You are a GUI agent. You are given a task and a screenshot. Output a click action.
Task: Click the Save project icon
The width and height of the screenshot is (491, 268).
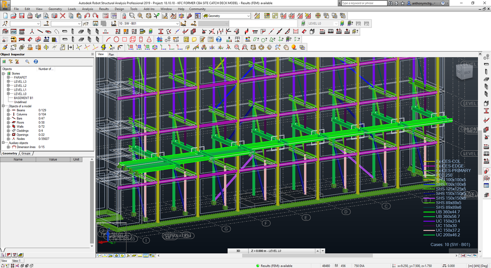tap(22, 16)
